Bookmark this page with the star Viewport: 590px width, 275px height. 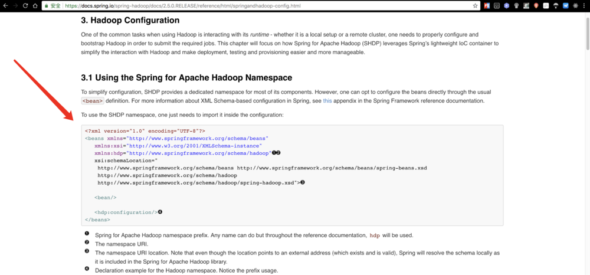pyautogui.click(x=476, y=5)
